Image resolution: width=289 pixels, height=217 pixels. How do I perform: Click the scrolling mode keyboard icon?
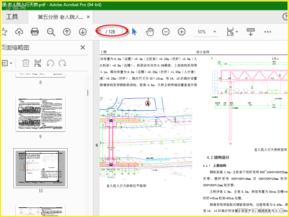coord(250,32)
